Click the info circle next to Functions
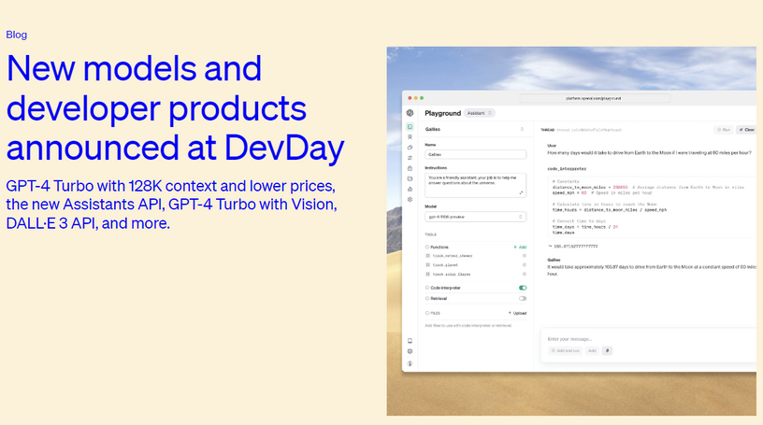 tap(427, 247)
